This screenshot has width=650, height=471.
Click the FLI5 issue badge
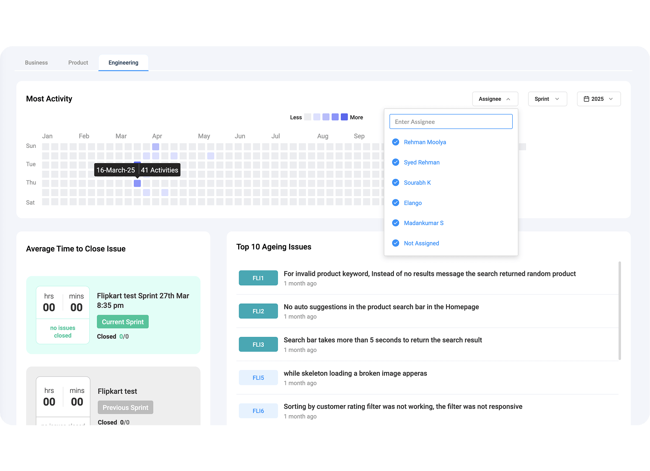(x=258, y=378)
